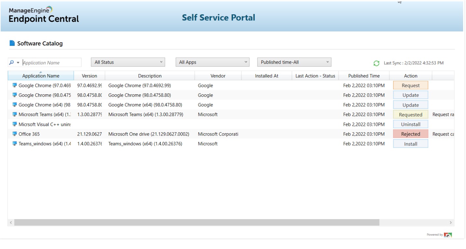
Task: Click description "Teams_windows (x64) (1.4.00.26376)"
Action: (145, 144)
